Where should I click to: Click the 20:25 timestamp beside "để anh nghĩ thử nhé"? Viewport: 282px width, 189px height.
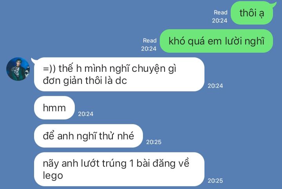point(154,142)
